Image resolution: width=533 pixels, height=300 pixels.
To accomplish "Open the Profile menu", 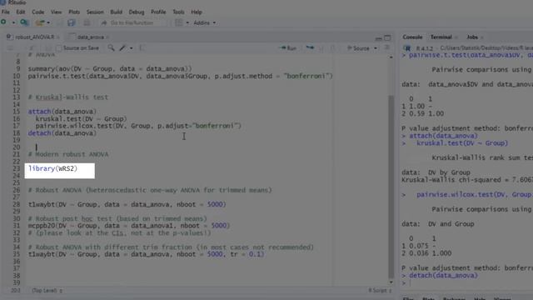I will [158, 12].
